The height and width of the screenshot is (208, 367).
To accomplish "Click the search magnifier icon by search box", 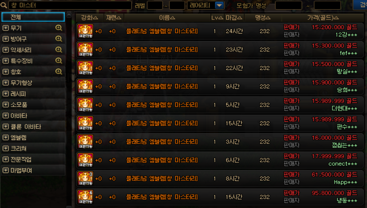I will [x=4, y=5].
